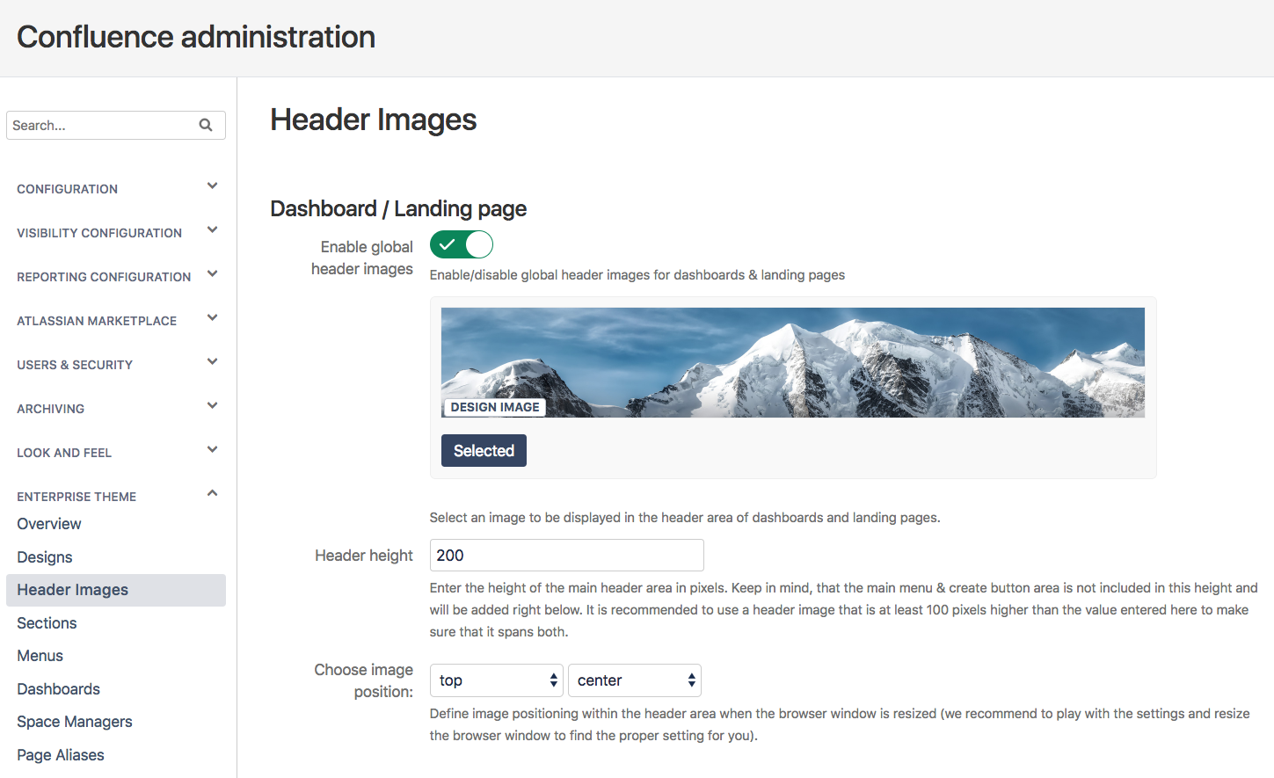
Task: Open the horizontal position dropdown showing center
Action: click(635, 680)
